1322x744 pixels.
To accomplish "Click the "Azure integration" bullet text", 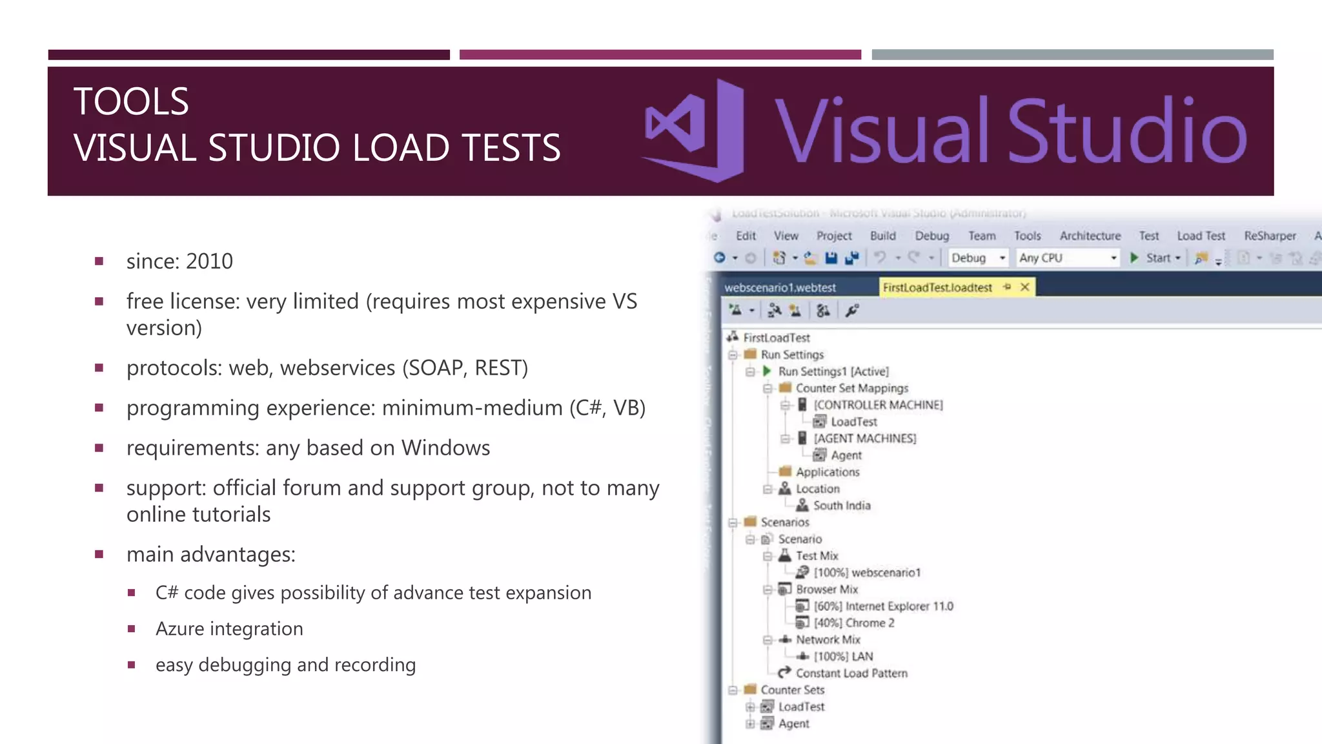I will tap(229, 629).
